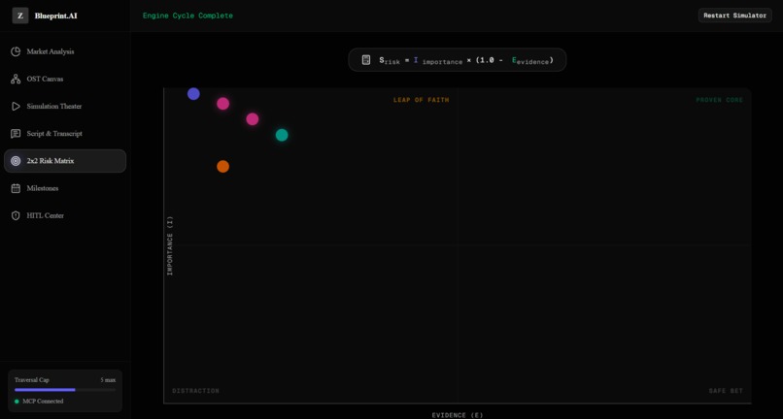
Task: Select the teal data point on the matrix
Action: pyautogui.click(x=282, y=135)
